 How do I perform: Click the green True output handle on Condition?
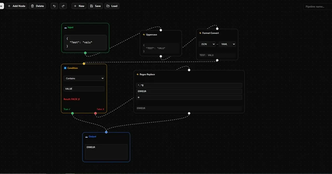[72, 113]
